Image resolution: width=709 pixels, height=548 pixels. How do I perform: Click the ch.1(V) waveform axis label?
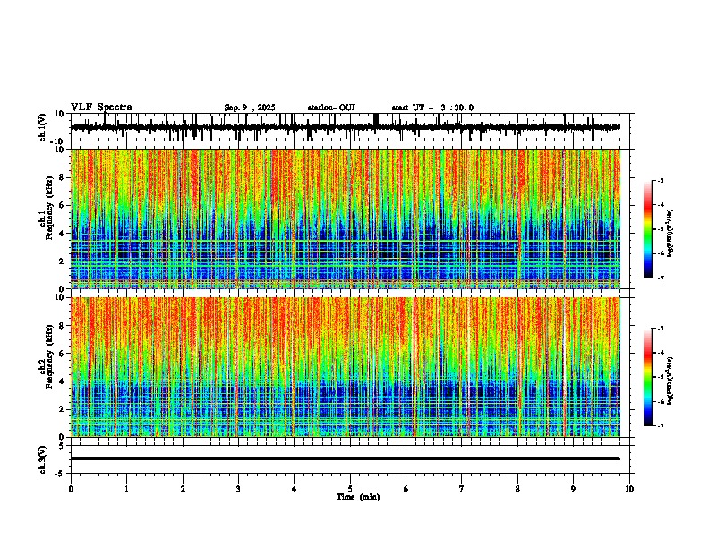[43, 127]
